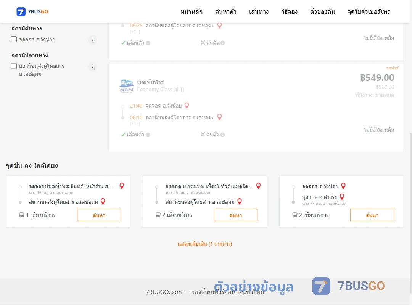
Task: Open the ค้นหาตั๋ว menu item
Action: click(226, 11)
